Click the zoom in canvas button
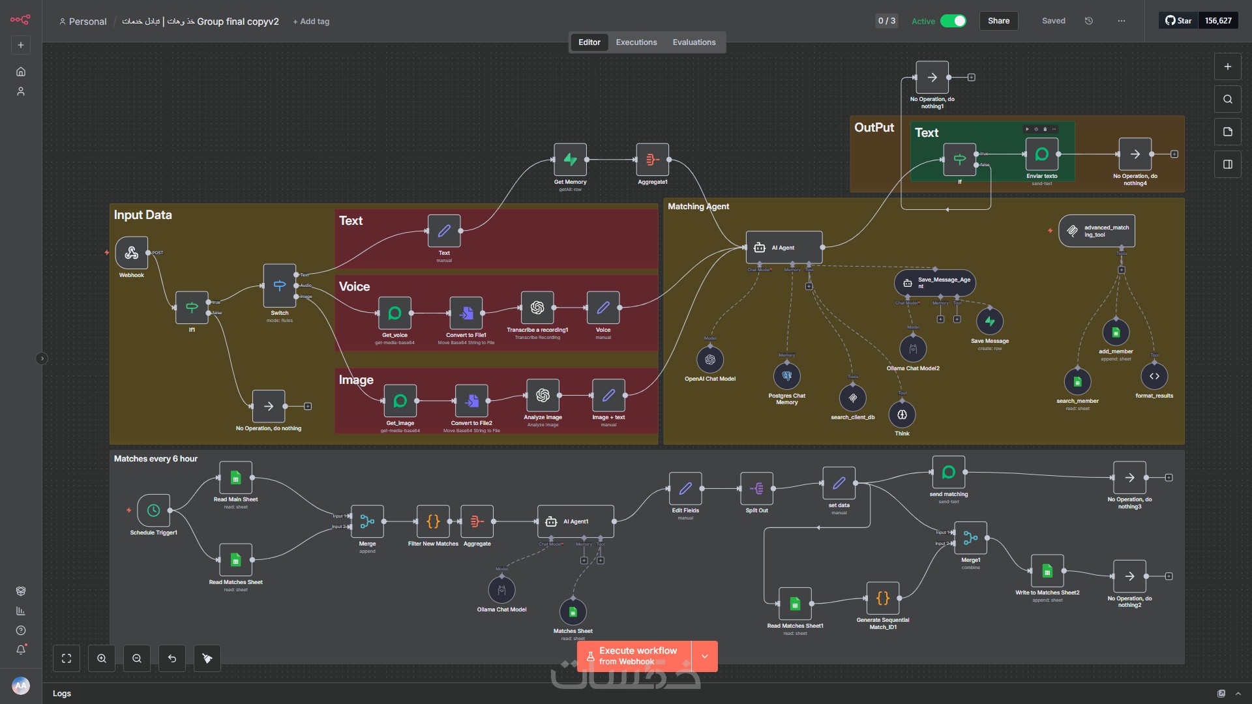 point(102,658)
